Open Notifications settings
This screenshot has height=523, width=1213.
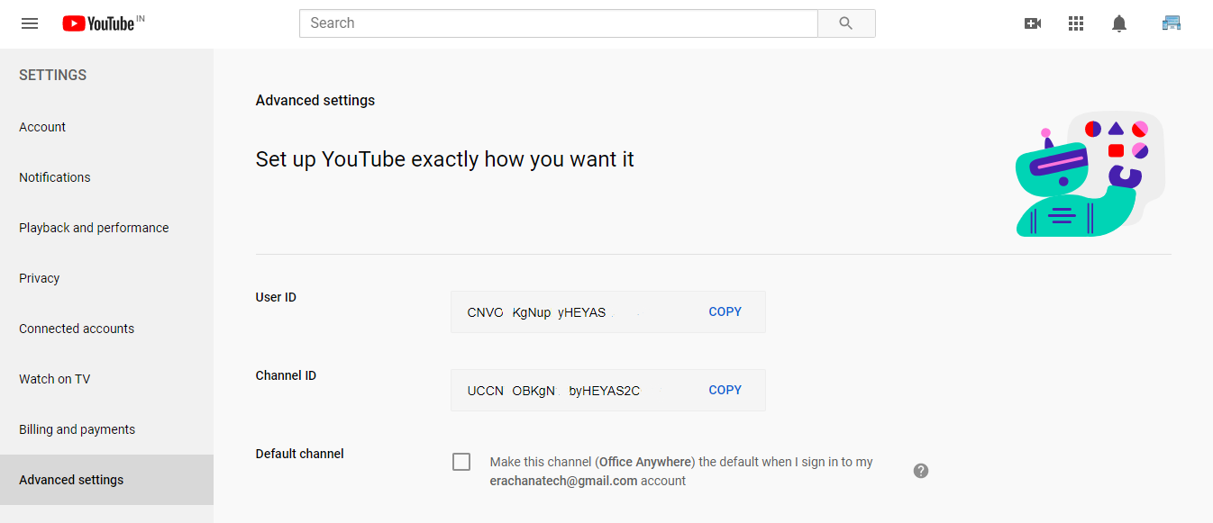106,177
